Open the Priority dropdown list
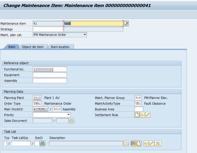This screenshot has height=153, width=197. coord(68,115)
